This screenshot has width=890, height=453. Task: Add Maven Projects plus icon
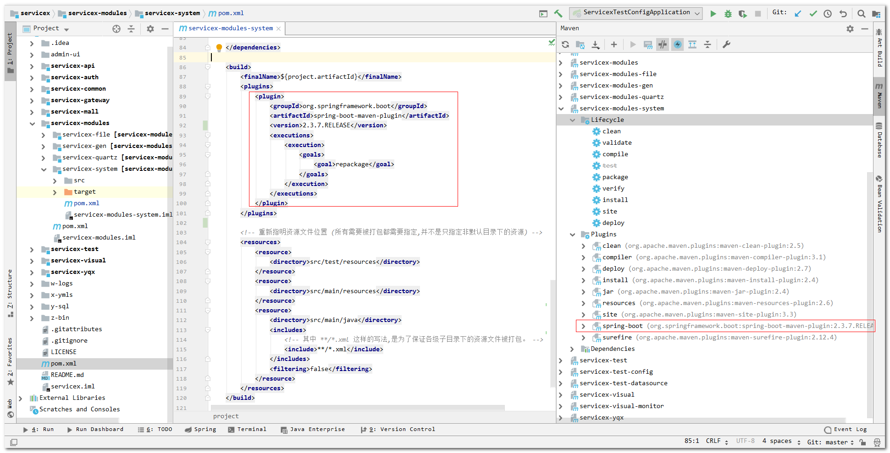click(x=614, y=44)
